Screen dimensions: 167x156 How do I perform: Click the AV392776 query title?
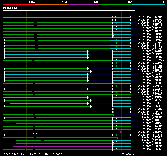pos(10,8)
